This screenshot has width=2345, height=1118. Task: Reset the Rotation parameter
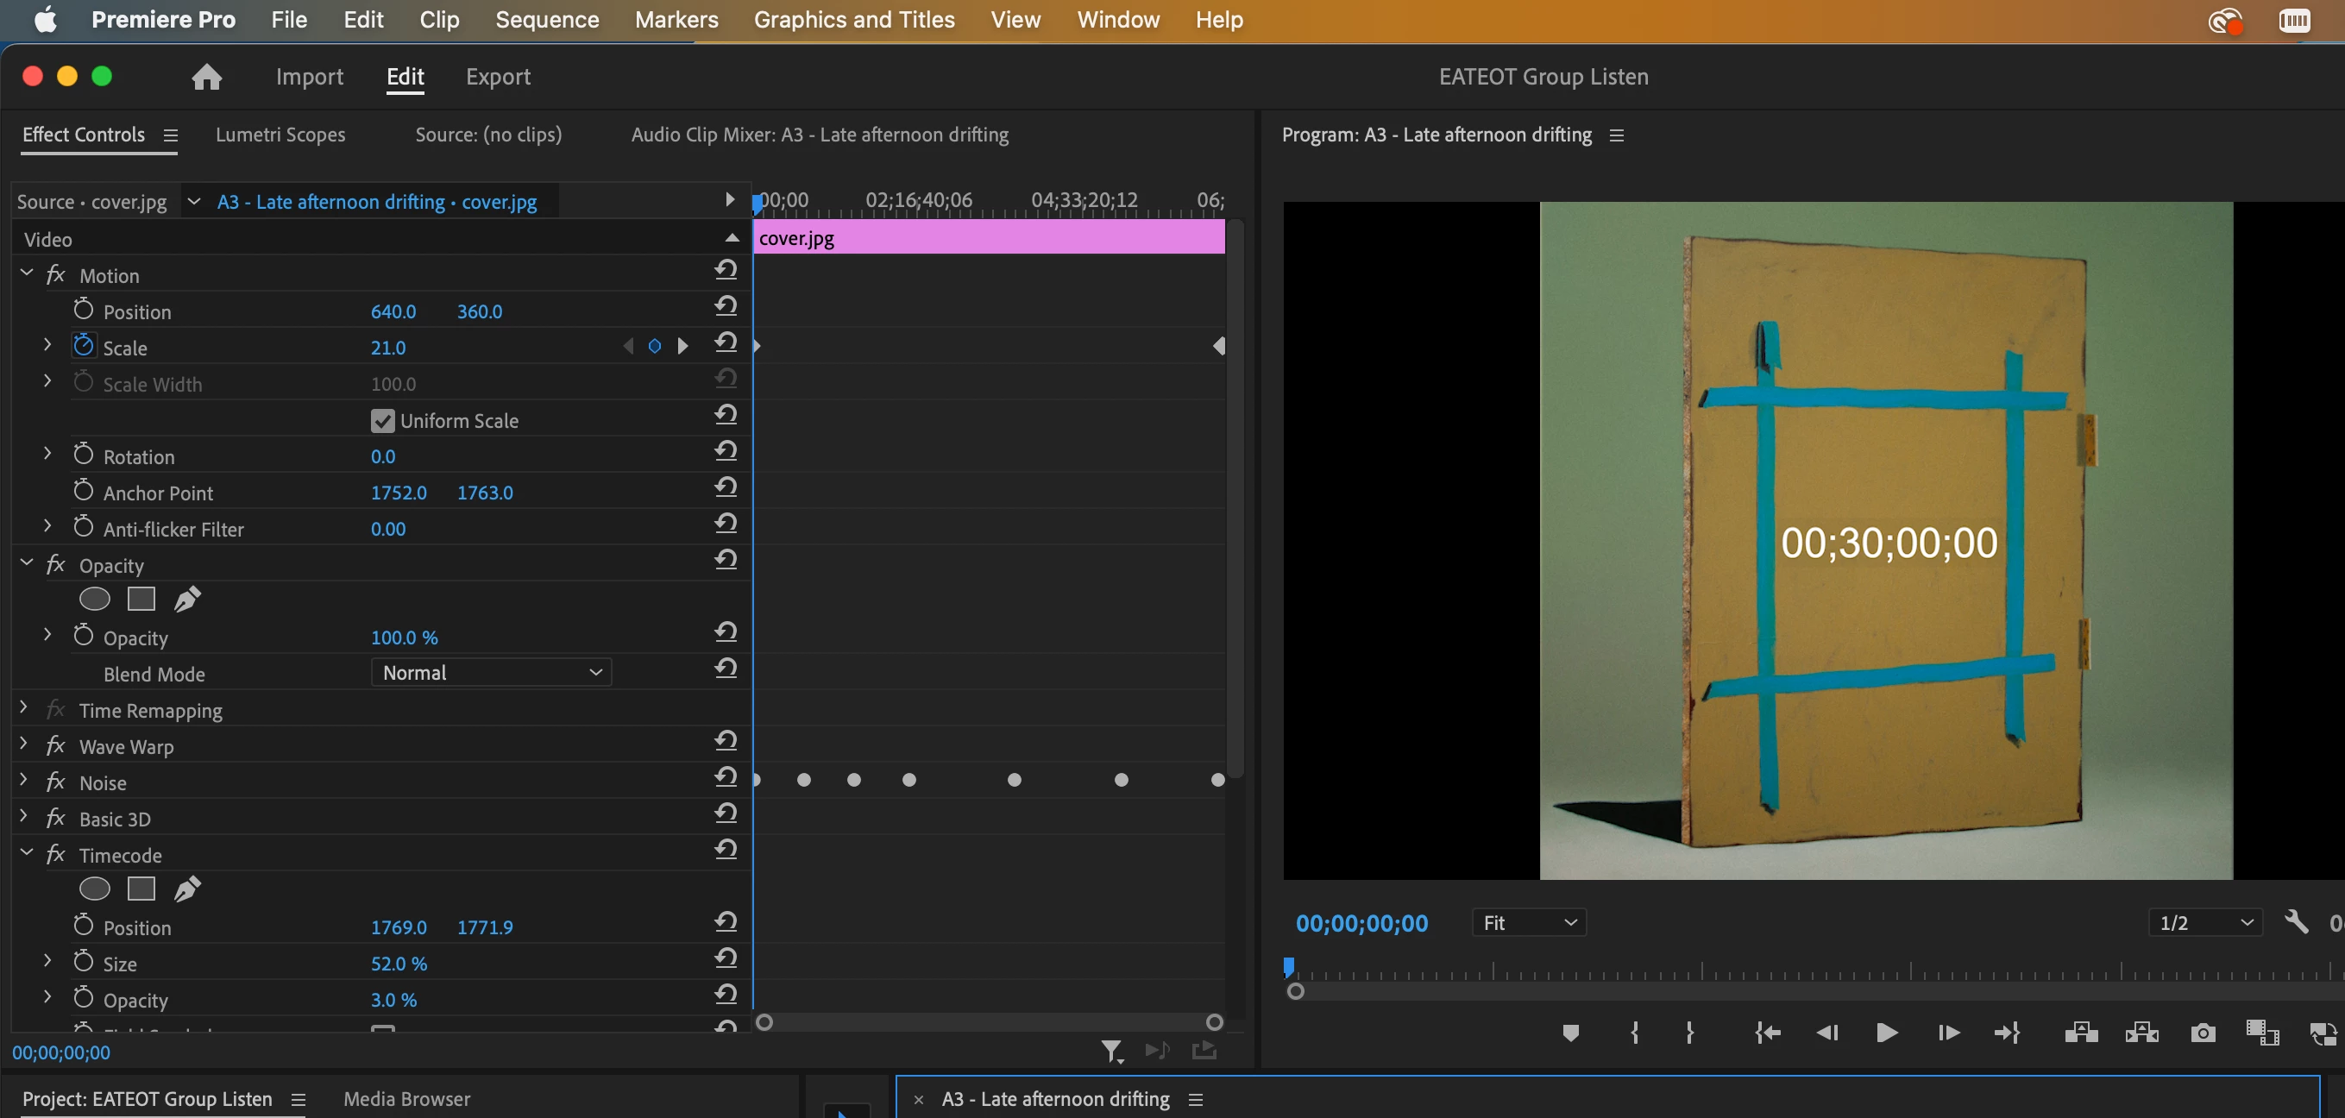726,451
